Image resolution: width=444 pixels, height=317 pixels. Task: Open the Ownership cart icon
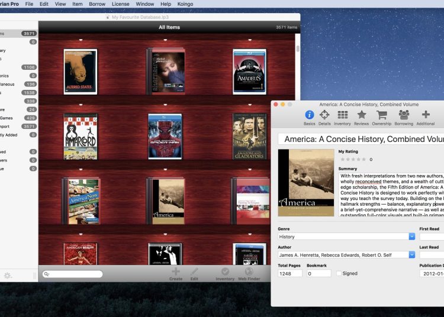point(382,115)
